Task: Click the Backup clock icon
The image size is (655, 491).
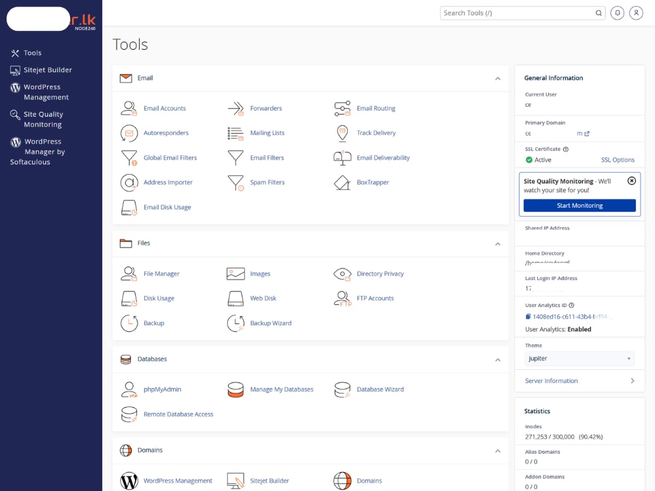Action: coord(128,323)
